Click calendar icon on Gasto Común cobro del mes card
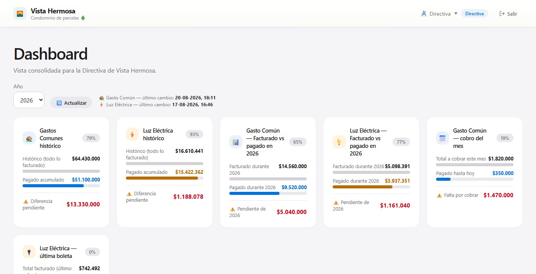The height and width of the screenshot is (274, 536). (443, 138)
